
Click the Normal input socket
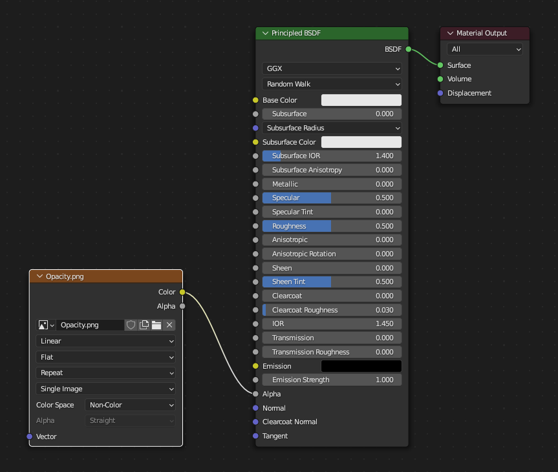[x=255, y=408]
